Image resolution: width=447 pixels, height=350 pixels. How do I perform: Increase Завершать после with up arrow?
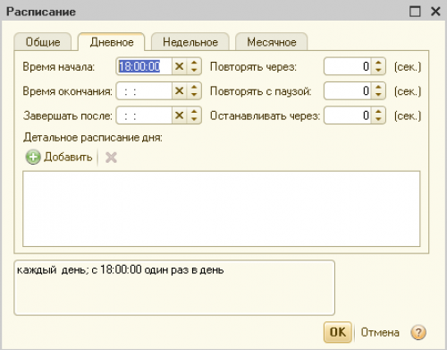tap(194, 111)
